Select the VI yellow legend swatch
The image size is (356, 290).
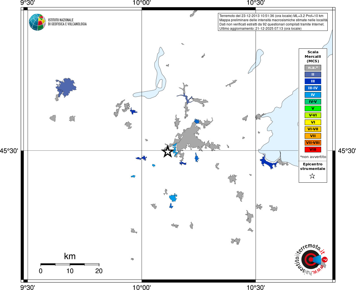313,122
